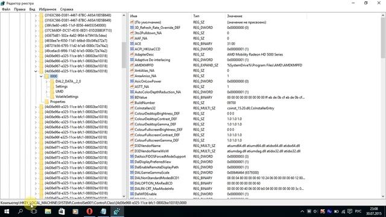Select the Properties key
Viewport: 386px width, 217px height.
coord(58,102)
